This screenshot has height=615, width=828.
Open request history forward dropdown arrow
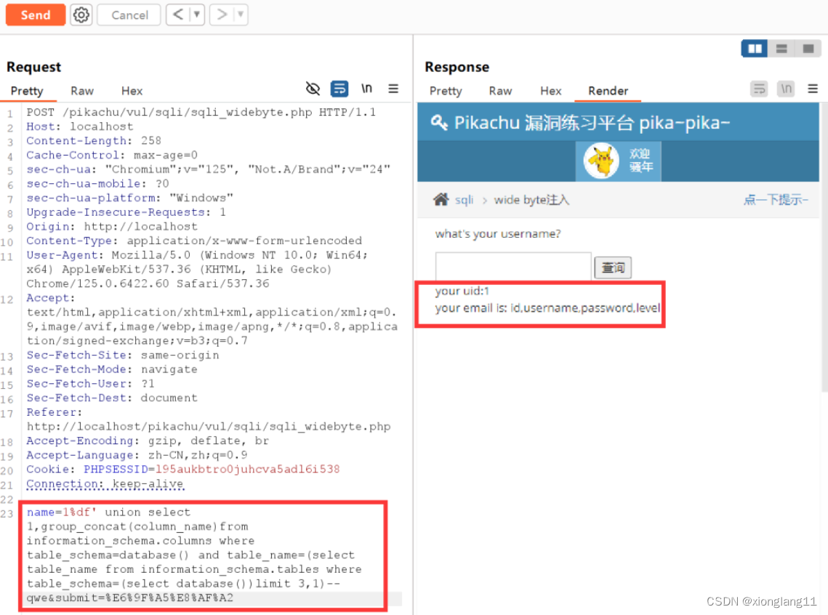pyautogui.click(x=241, y=15)
